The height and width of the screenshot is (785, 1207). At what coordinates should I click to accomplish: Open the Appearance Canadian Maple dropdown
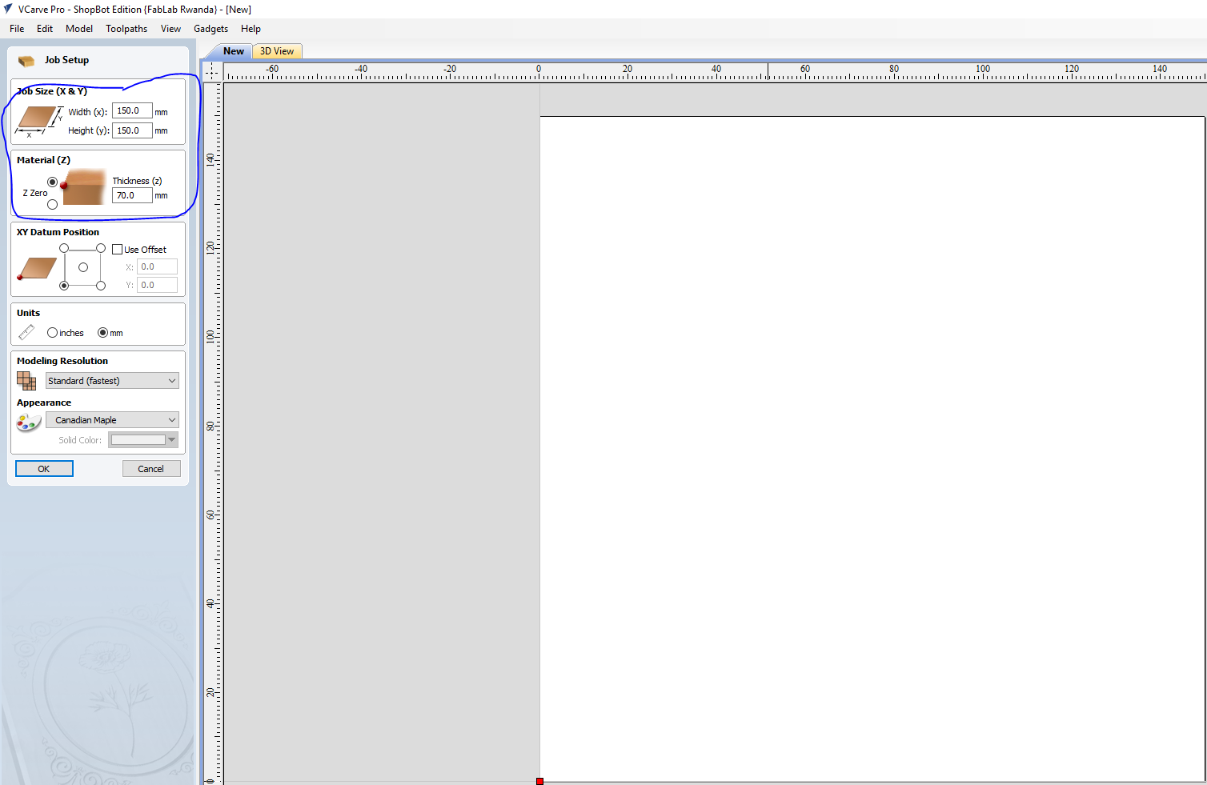point(112,420)
